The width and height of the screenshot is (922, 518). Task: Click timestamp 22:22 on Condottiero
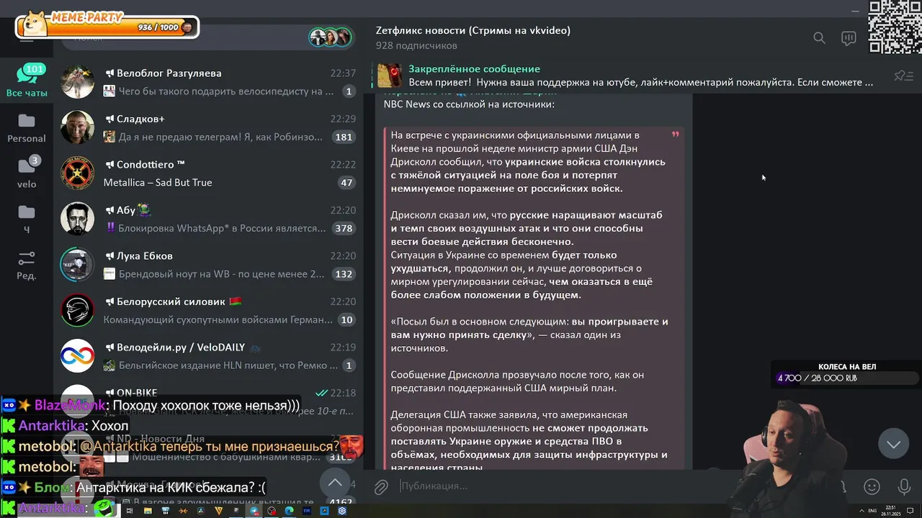(343, 165)
